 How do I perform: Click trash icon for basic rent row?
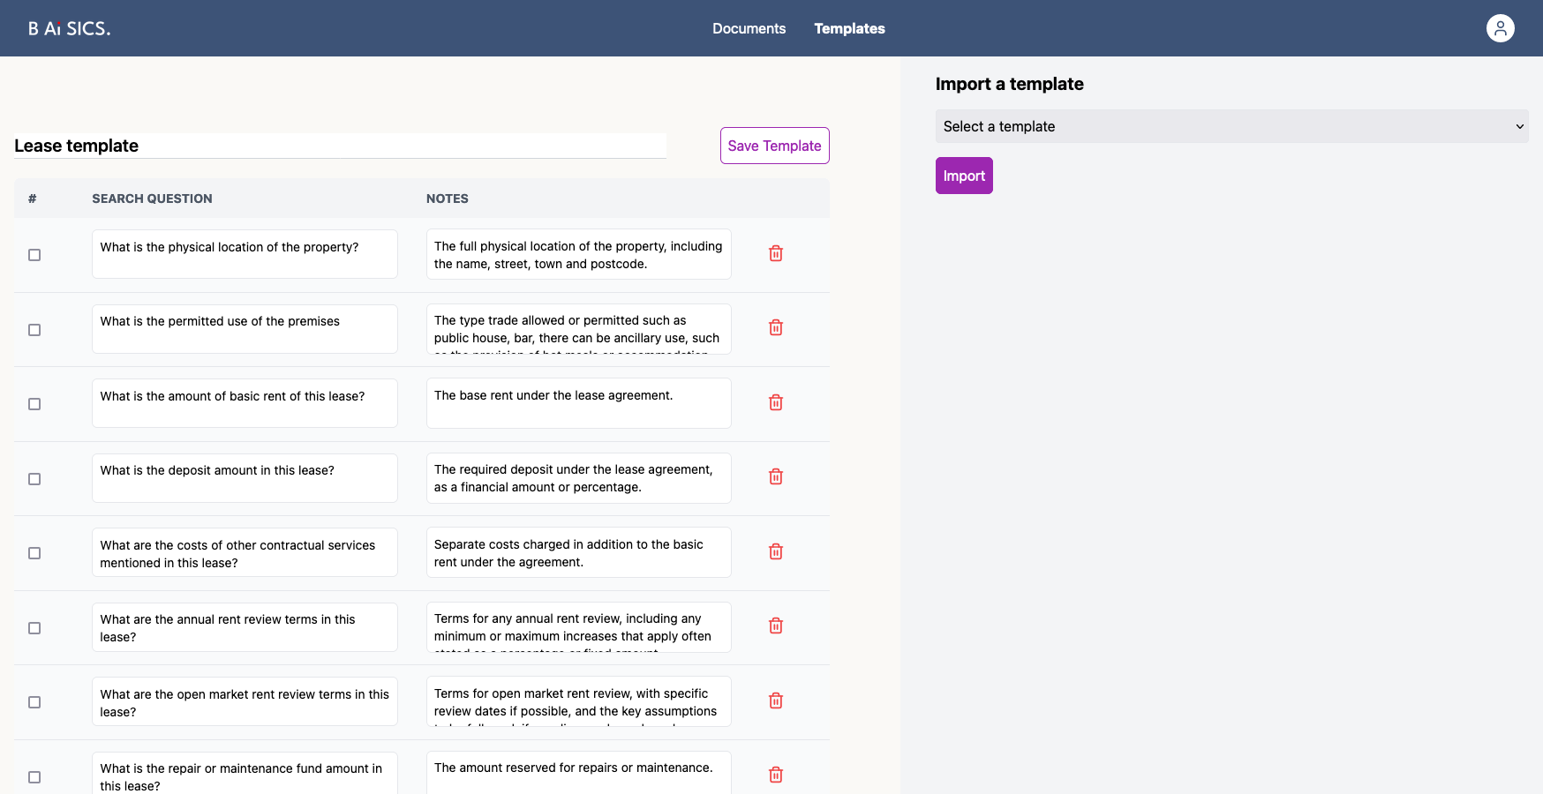pos(776,403)
